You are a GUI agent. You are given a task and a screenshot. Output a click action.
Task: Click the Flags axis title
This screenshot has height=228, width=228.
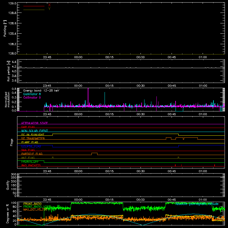tap(12, 142)
